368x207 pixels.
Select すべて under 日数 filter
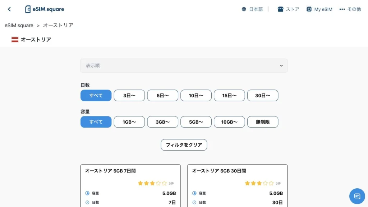pos(96,96)
